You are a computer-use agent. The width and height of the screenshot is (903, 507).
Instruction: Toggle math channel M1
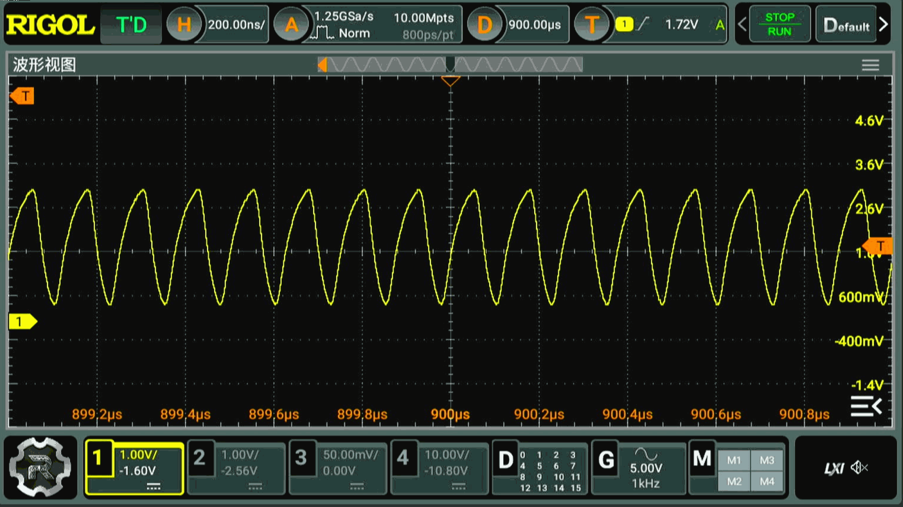click(734, 460)
